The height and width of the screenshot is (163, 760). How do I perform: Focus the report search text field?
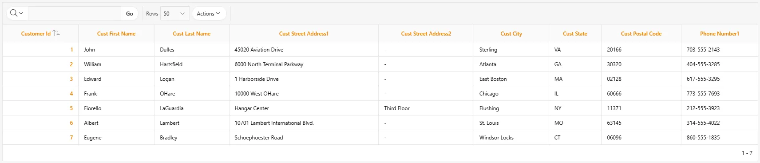(x=74, y=13)
